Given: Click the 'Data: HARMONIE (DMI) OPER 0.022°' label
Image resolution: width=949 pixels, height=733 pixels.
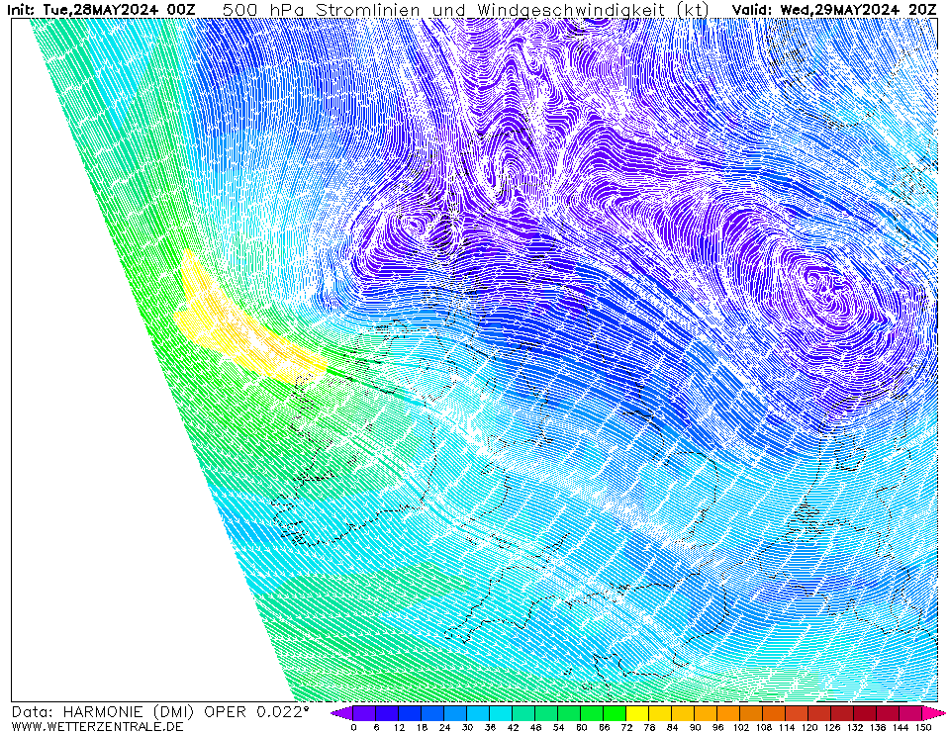Looking at the screenshot, I should 160,712.
